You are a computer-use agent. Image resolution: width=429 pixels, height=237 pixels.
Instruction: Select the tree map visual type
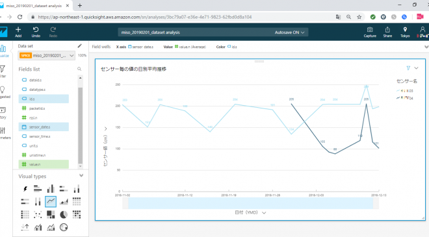pyautogui.click(x=51, y=214)
